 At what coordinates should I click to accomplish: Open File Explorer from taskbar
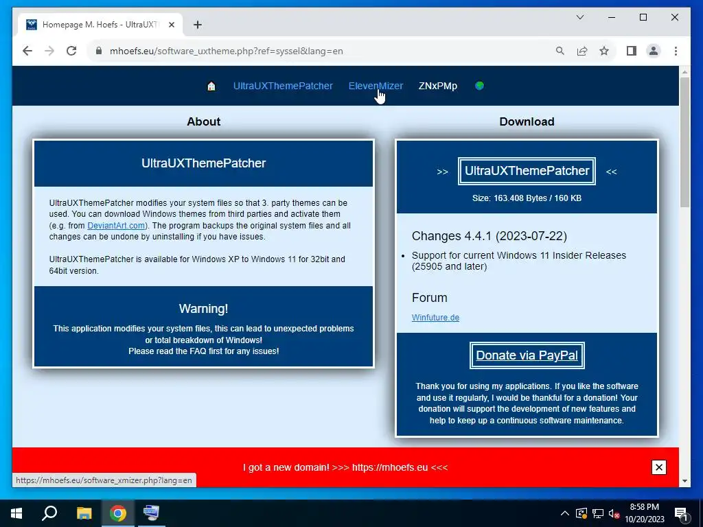click(84, 513)
